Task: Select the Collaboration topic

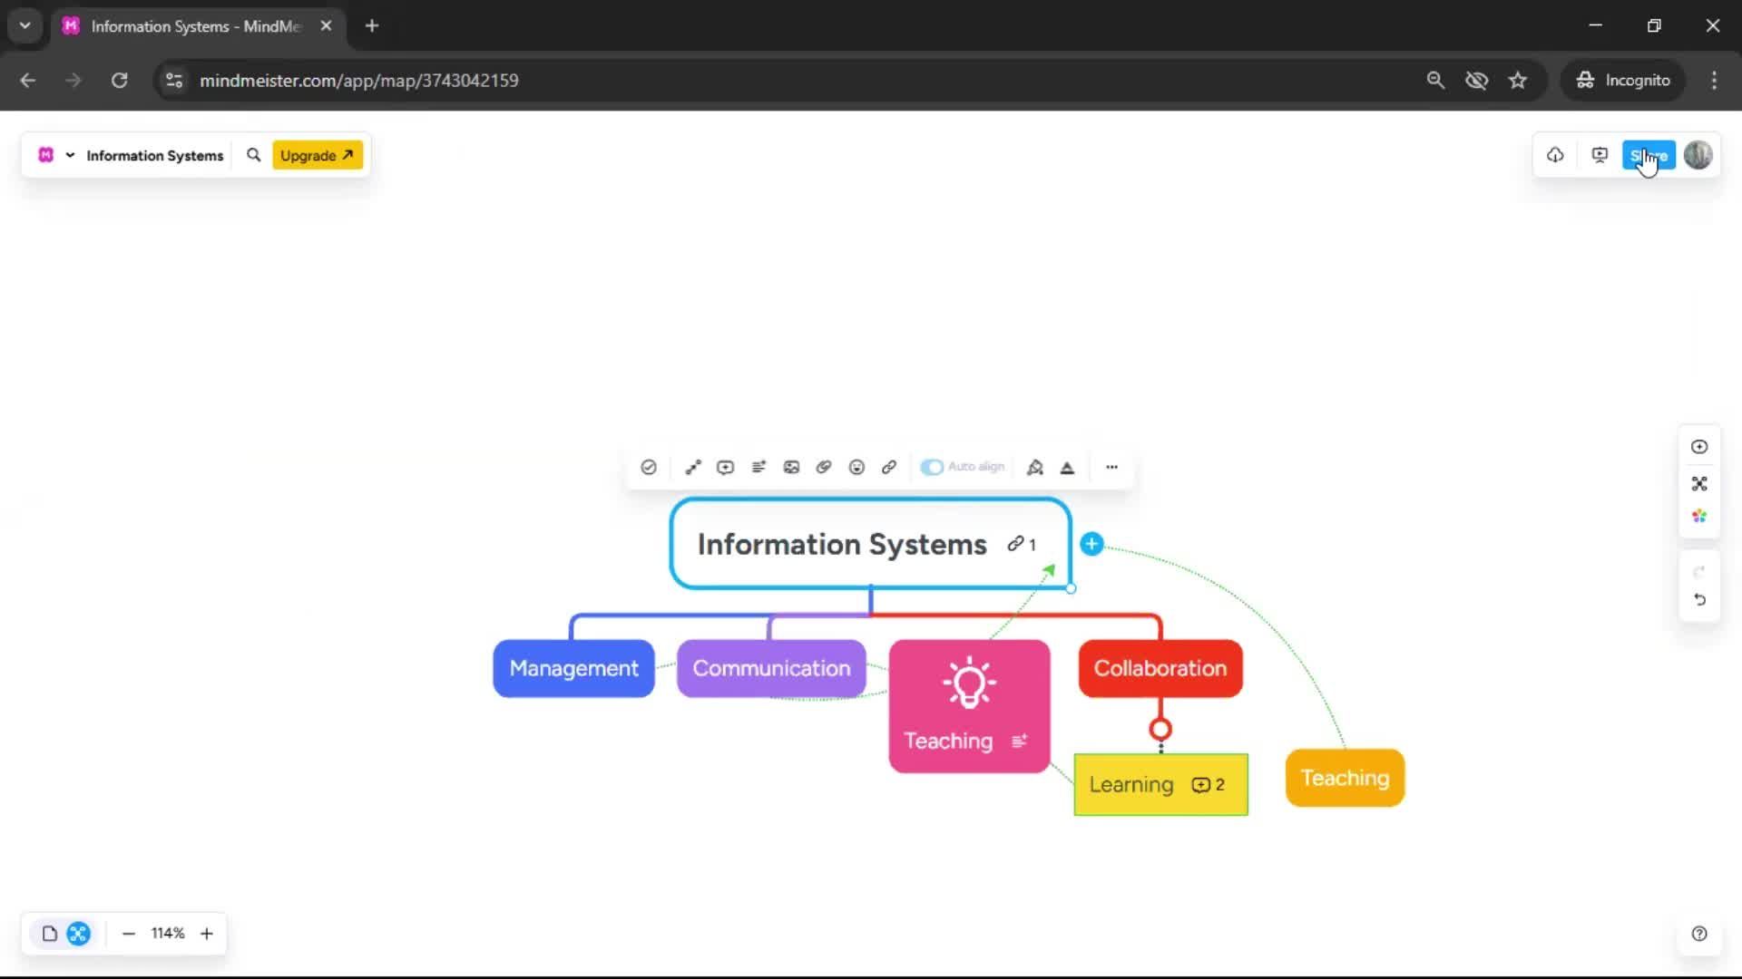Action: click(1160, 668)
